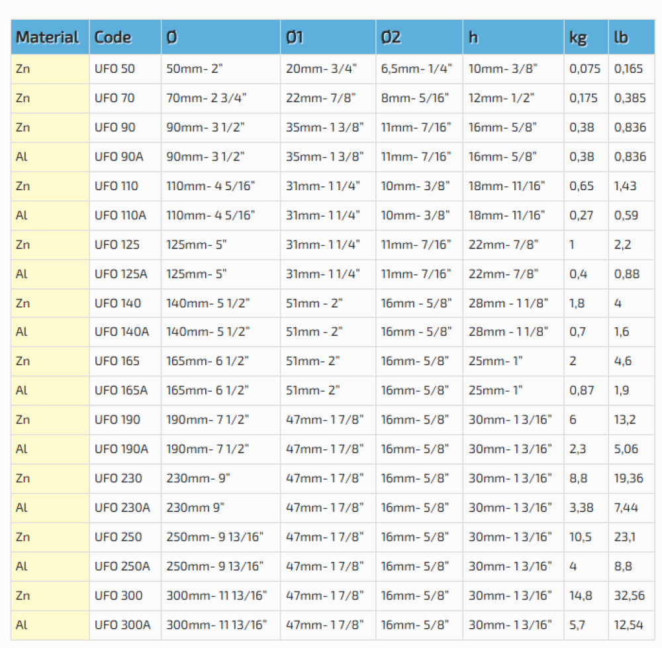This screenshot has height=648, width=662.
Task: Click the 10,5 kg weight cell
Action: [581, 537]
